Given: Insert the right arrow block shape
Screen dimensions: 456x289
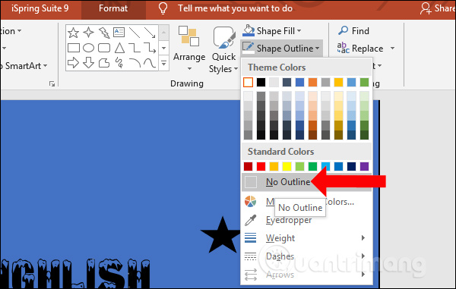Looking at the screenshot, I should [x=73, y=62].
